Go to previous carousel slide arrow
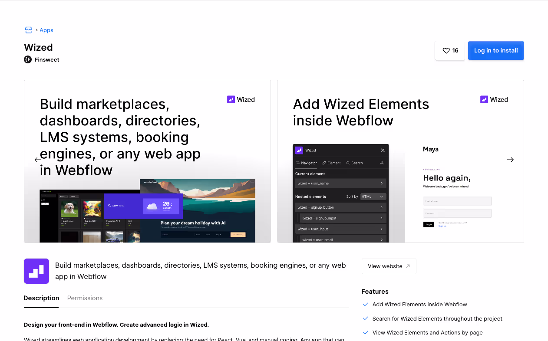This screenshot has width=548, height=341. [38, 160]
